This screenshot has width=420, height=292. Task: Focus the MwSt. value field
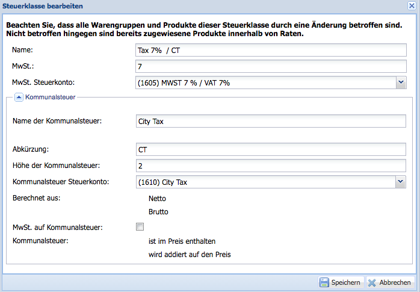pos(272,66)
